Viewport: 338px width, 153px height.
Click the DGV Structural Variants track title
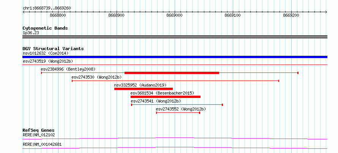pyautogui.click(x=53, y=49)
